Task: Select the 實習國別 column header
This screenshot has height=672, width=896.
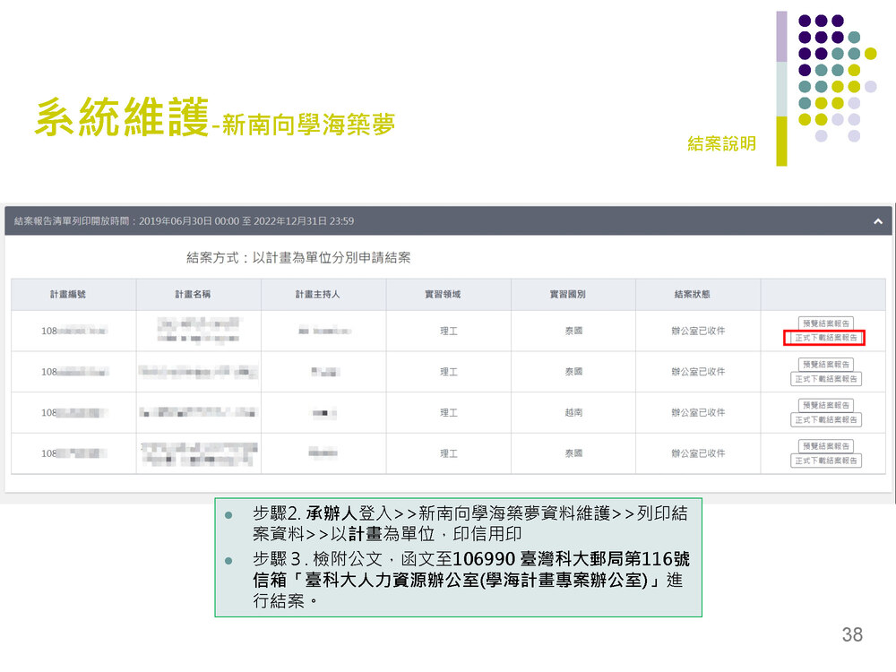Action: click(573, 294)
